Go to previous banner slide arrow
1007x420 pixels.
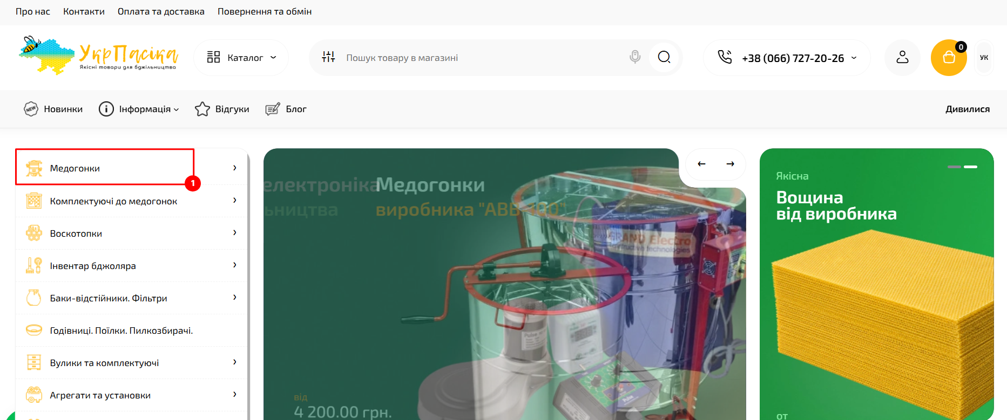[701, 164]
